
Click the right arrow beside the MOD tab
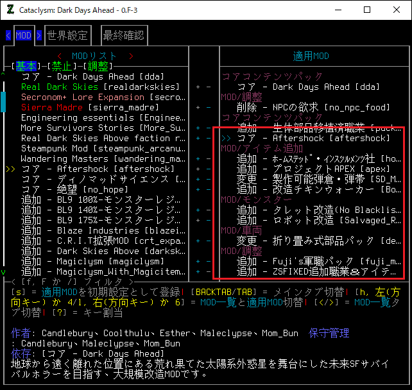pyautogui.click(x=39, y=35)
